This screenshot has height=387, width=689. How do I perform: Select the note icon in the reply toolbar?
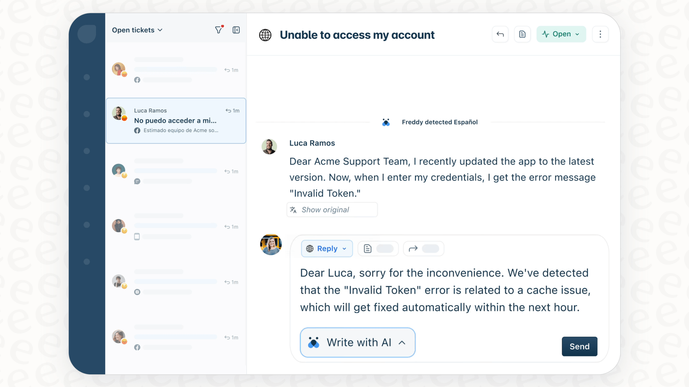(x=367, y=248)
